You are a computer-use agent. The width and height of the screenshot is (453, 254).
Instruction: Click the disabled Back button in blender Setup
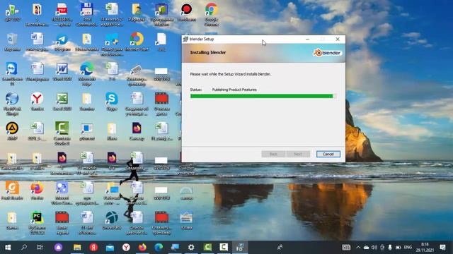click(273, 154)
